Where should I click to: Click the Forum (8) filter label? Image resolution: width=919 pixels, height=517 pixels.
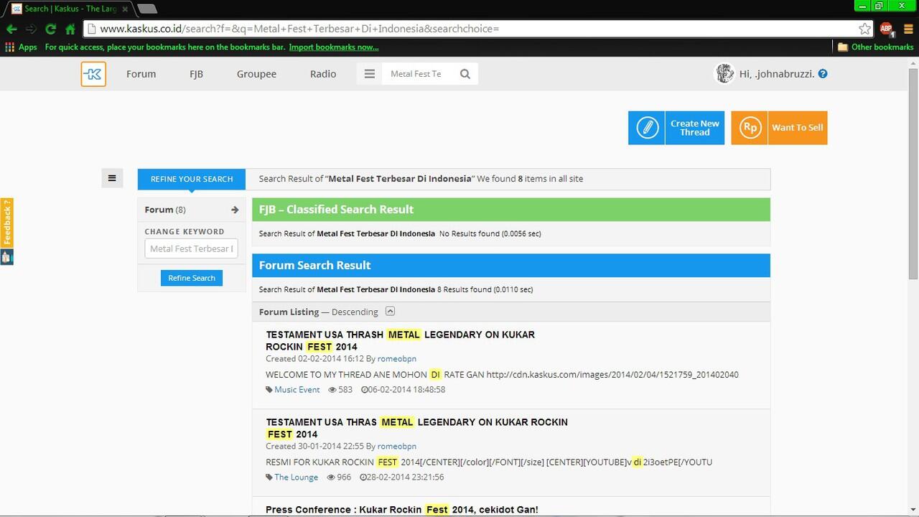click(x=165, y=210)
